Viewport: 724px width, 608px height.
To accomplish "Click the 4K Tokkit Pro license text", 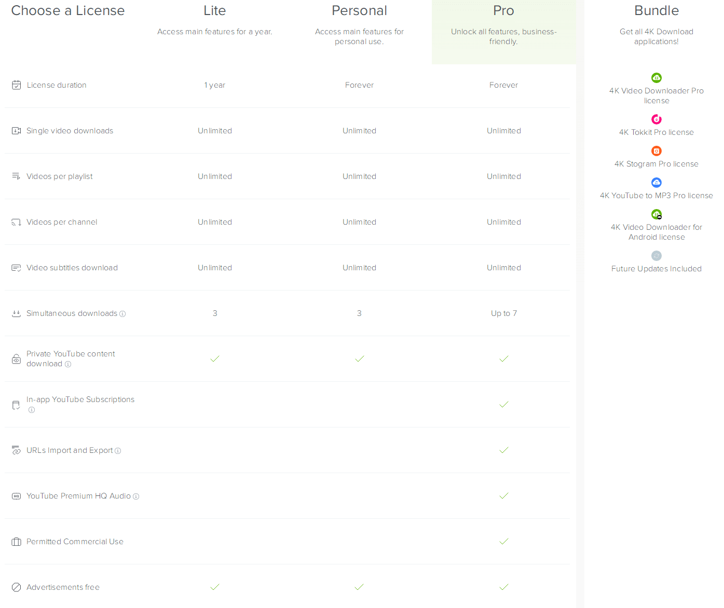I will (x=657, y=132).
